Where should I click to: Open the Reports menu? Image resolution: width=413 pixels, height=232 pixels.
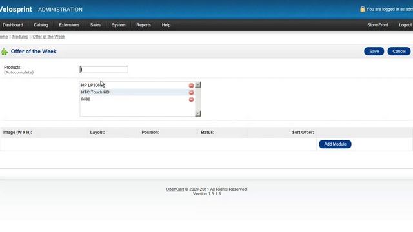coord(143,25)
